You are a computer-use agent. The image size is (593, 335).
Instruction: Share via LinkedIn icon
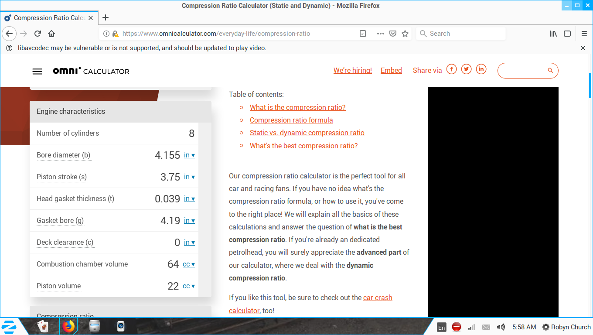pyautogui.click(x=481, y=69)
